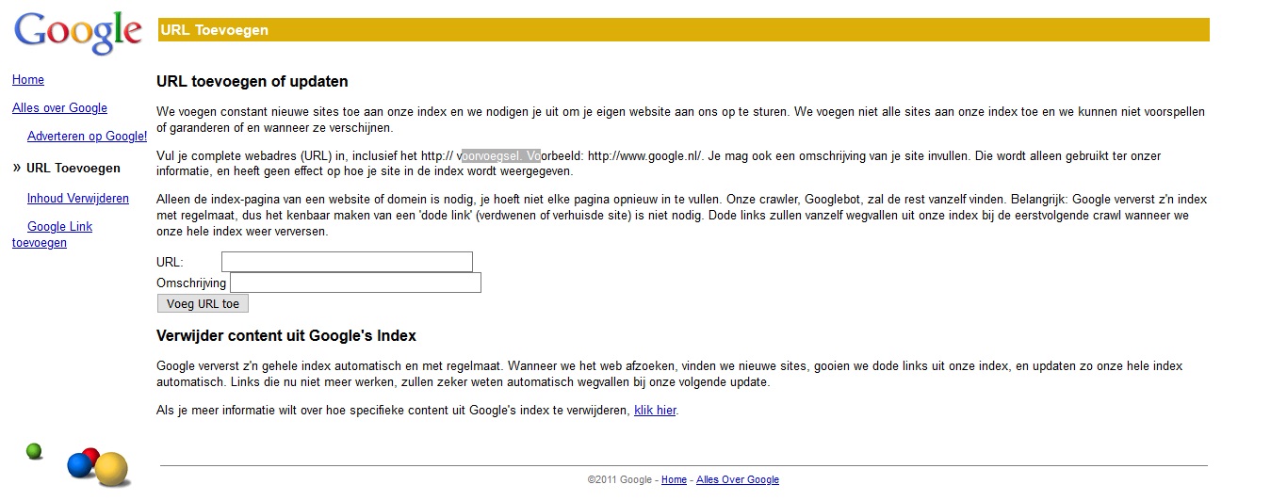This screenshot has height=501, width=1287.
Task: Click the '©2011 Google' footer text
Action: pos(620,480)
